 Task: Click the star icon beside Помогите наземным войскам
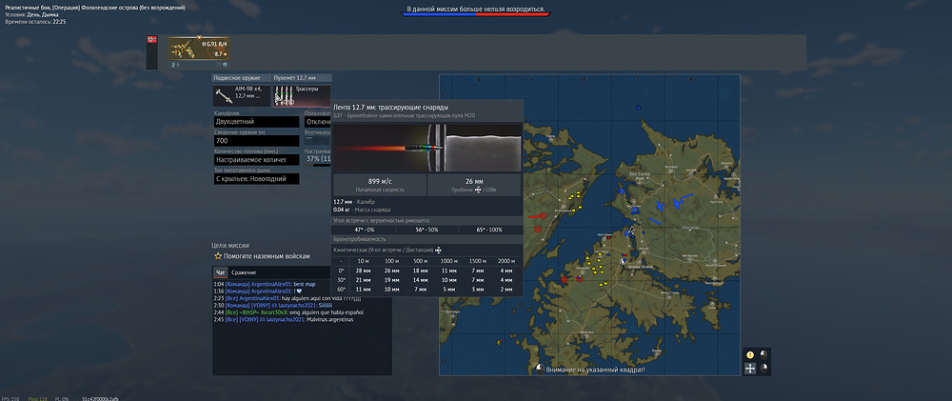[x=217, y=256]
